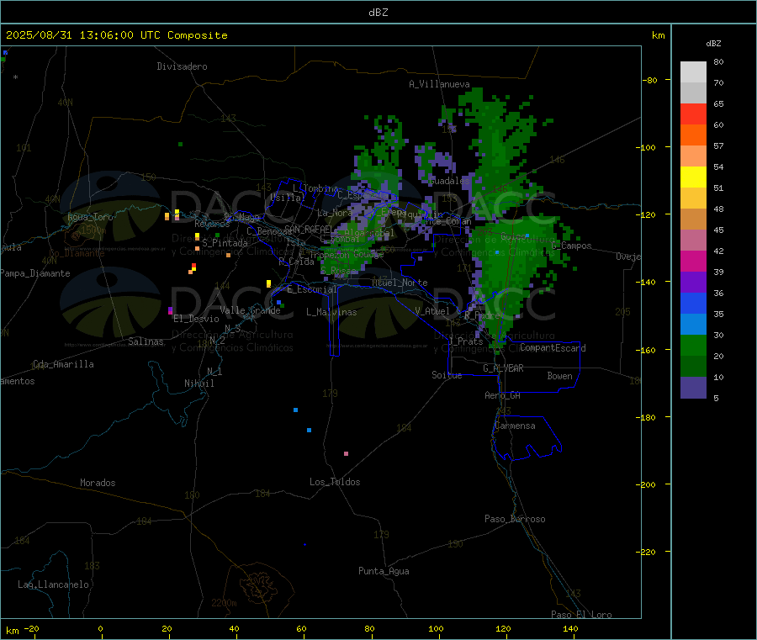This screenshot has width=757, height=640.
Task: Click the 65 dBZ red legend swatch
Action: click(693, 114)
